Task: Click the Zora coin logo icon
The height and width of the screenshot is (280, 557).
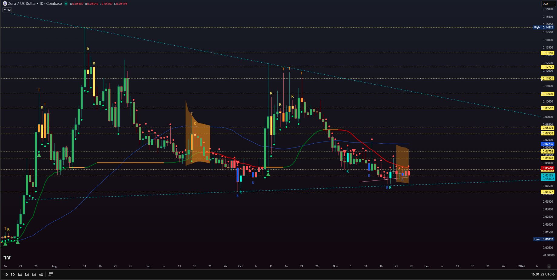Action: coord(5,4)
